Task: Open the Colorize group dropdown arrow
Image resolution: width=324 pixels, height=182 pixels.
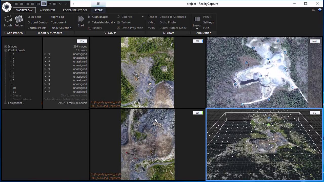Action: [x=143, y=17]
